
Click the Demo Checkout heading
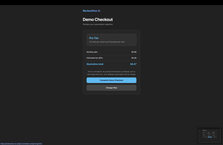point(98,19)
